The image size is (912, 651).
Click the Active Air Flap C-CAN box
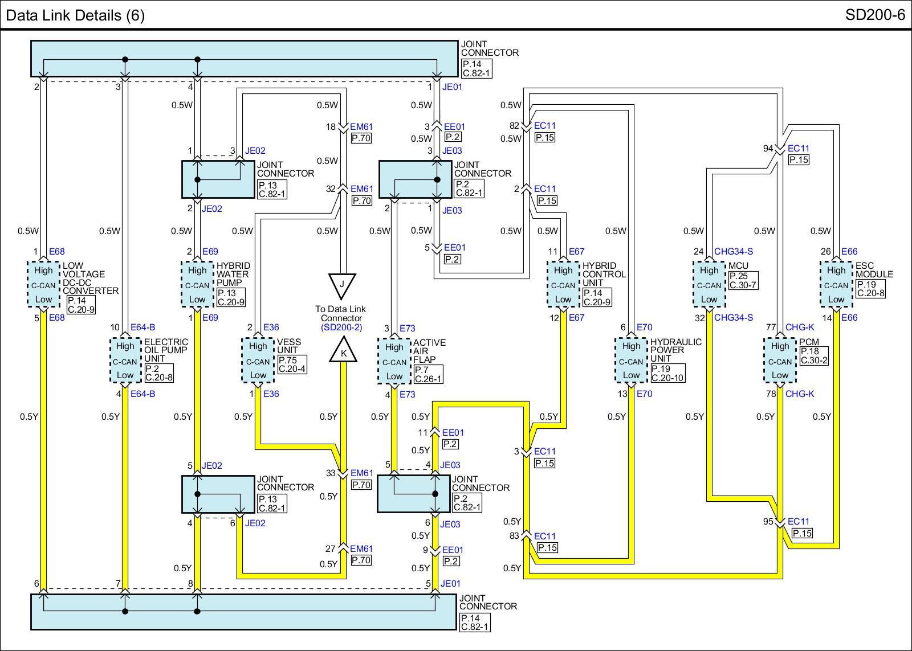tap(394, 362)
